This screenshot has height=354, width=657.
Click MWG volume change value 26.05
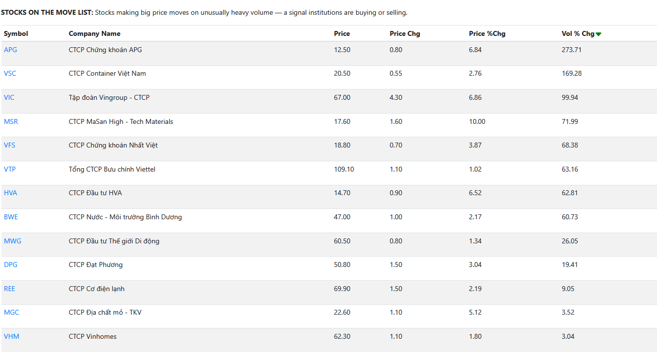pos(570,241)
